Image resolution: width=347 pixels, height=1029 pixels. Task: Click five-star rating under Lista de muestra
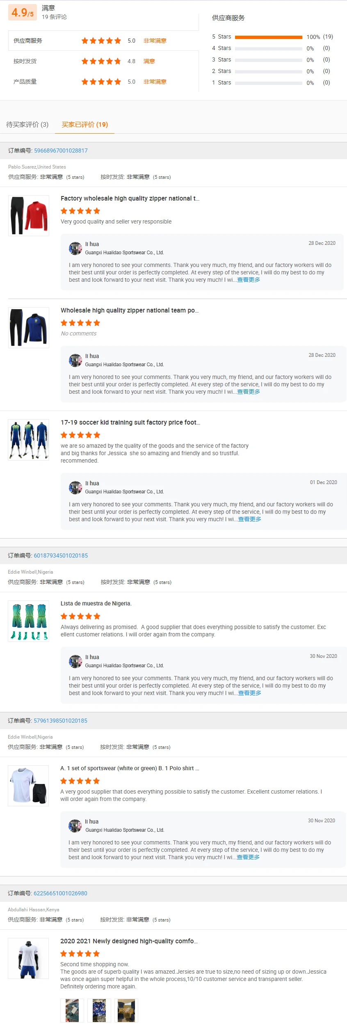80,616
